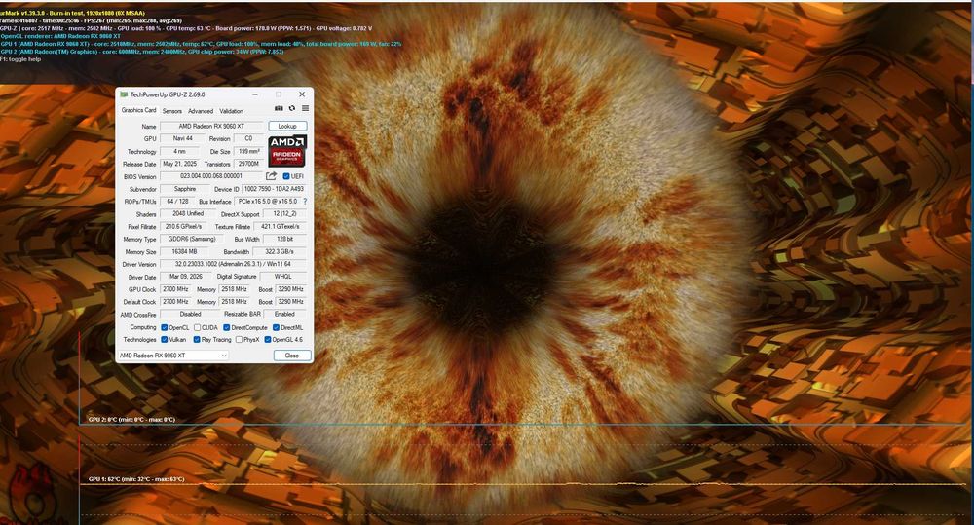Image resolution: width=974 pixels, height=525 pixels.
Task: Click the Bus Interface question mark icon
Action: point(305,202)
